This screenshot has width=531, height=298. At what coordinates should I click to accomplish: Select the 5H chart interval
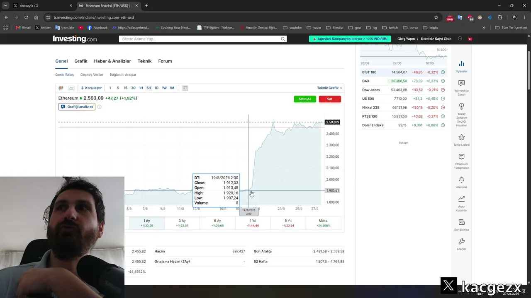click(x=149, y=88)
